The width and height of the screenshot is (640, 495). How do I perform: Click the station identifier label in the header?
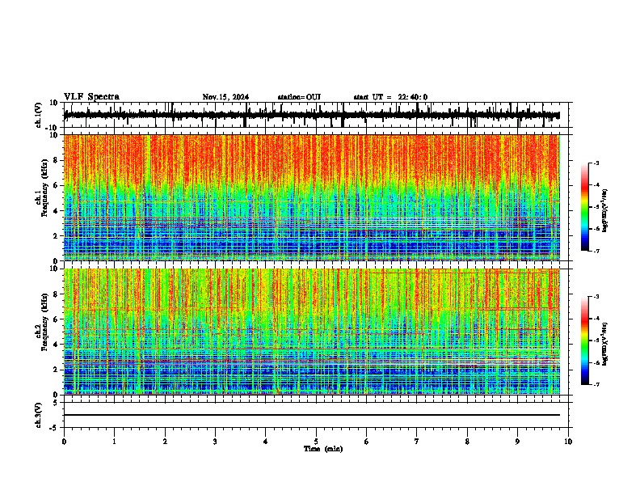[x=299, y=97]
